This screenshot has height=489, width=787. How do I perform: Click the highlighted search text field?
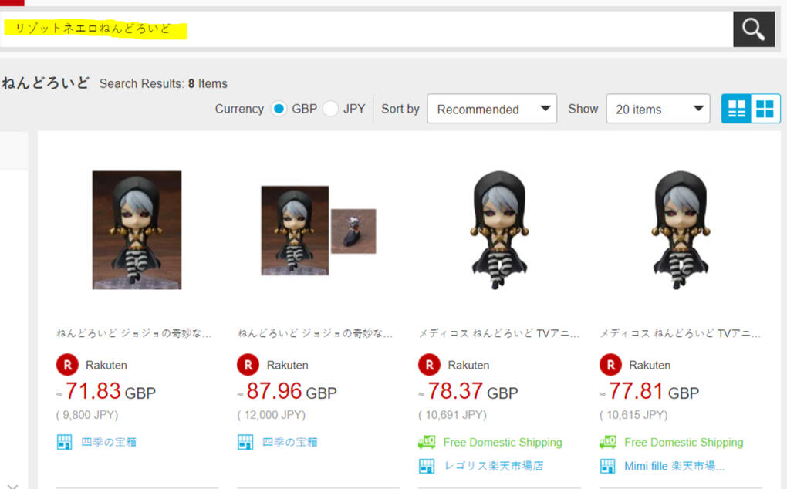point(366,29)
